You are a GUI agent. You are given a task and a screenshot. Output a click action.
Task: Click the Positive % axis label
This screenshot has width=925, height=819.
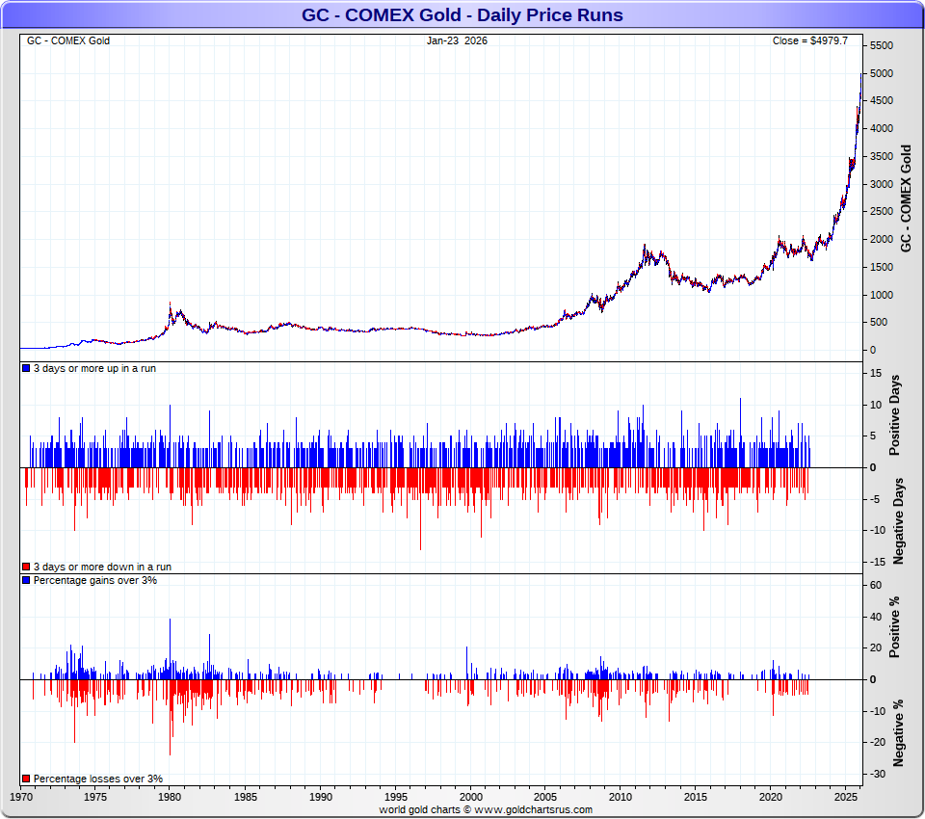click(x=895, y=627)
